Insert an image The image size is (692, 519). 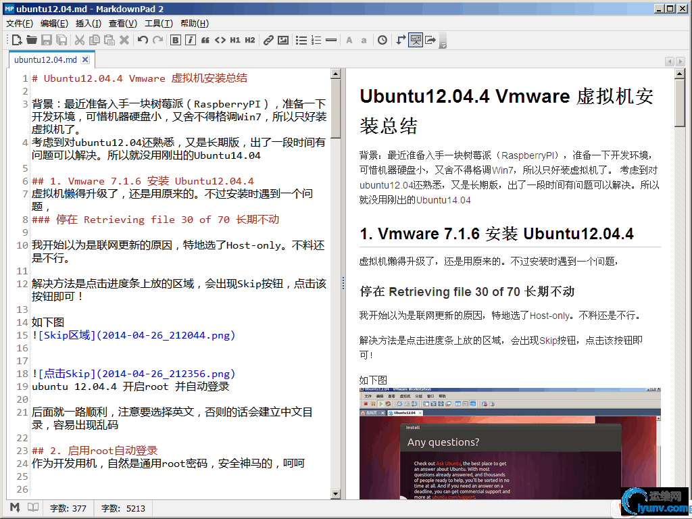[x=283, y=40]
